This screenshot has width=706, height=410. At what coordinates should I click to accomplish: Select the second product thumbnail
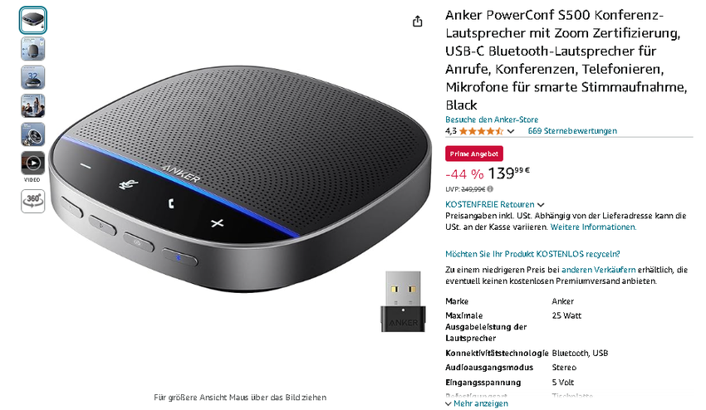pyautogui.click(x=33, y=49)
